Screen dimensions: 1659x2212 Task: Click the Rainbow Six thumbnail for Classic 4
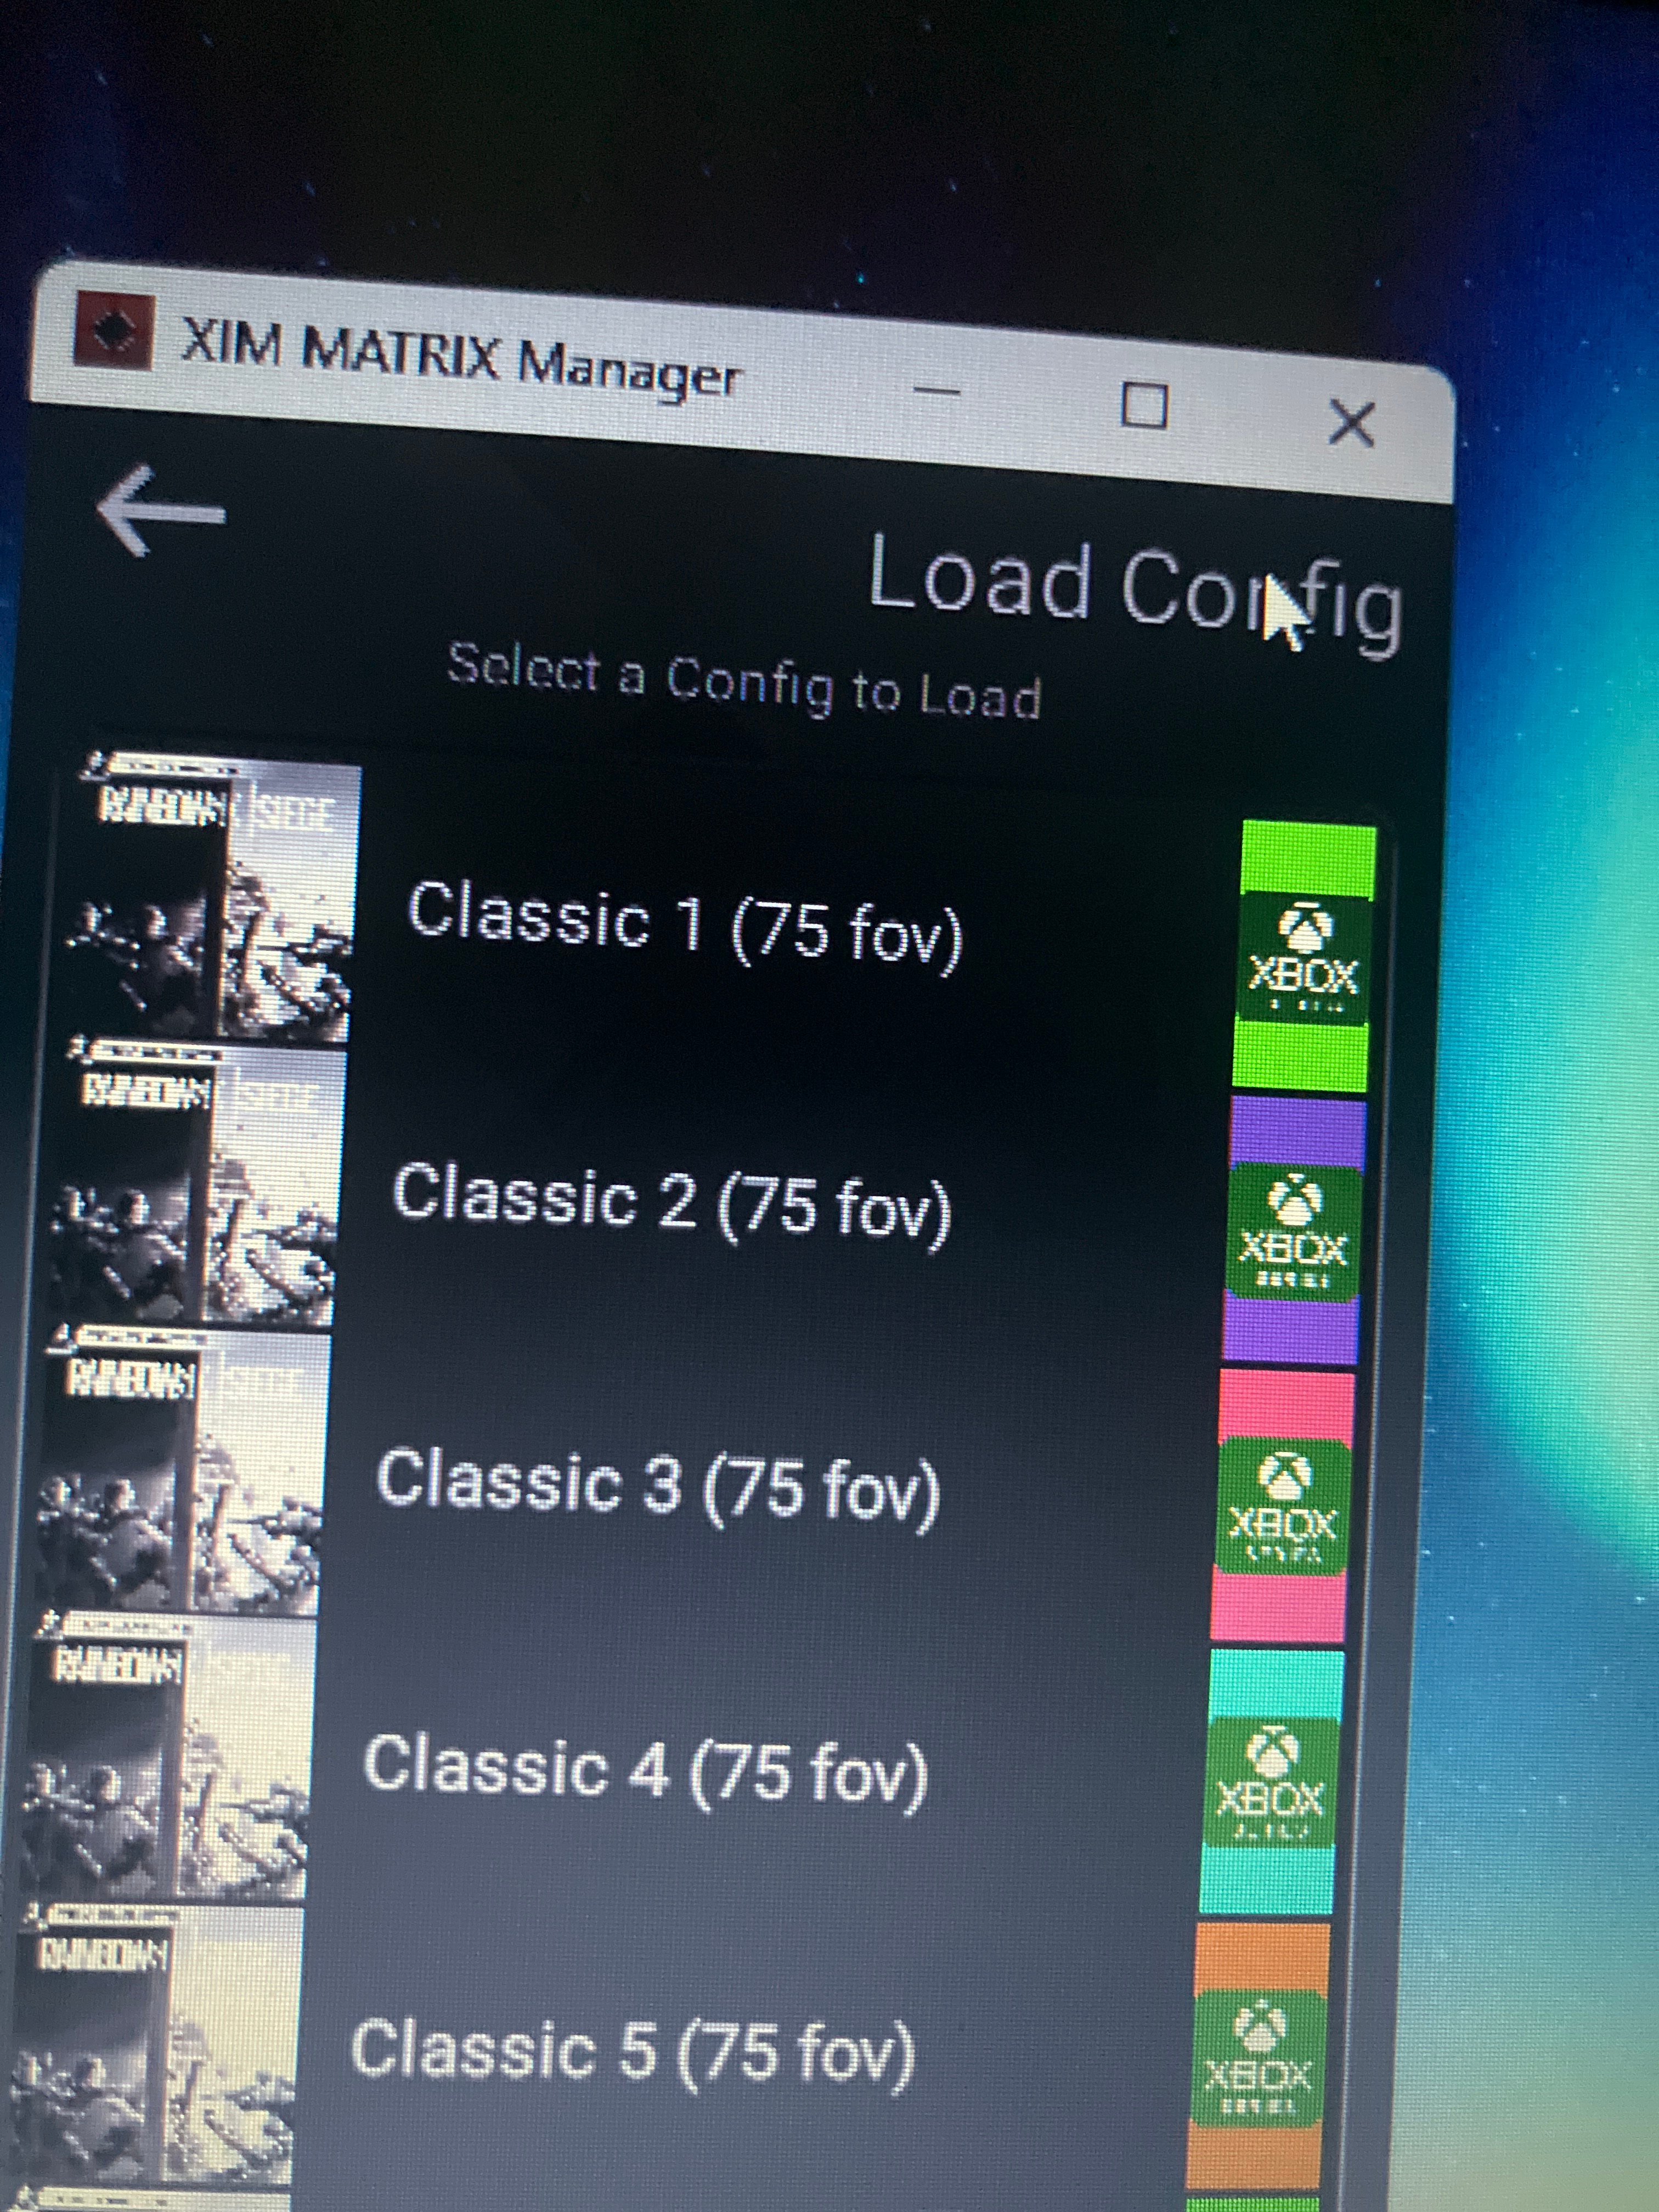168,1755
